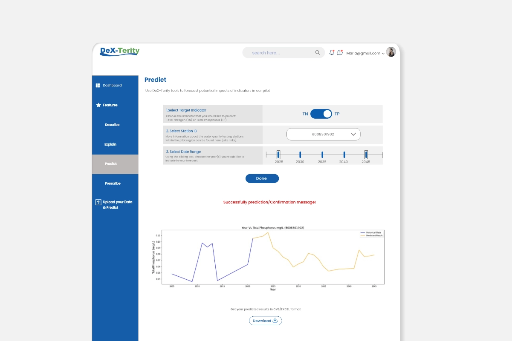Click the Predict page heading
Image resolution: width=512 pixels, height=341 pixels.
click(x=156, y=80)
